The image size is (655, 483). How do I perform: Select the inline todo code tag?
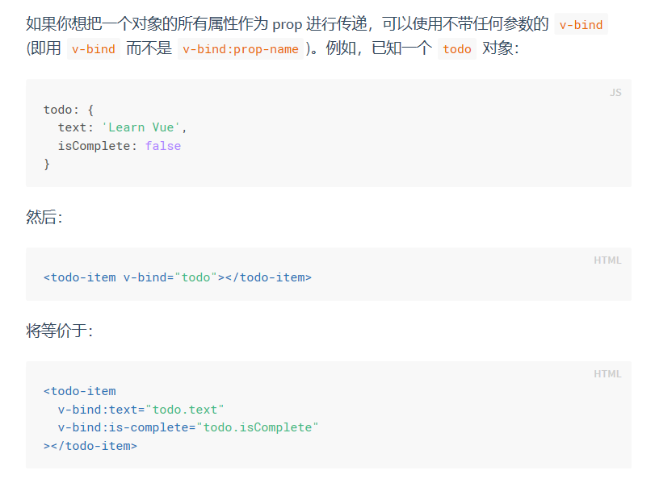(x=457, y=49)
